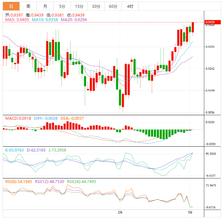Click the RSI(6):54.1945 label
This screenshot has width=223, height=219.
[x=19, y=182]
